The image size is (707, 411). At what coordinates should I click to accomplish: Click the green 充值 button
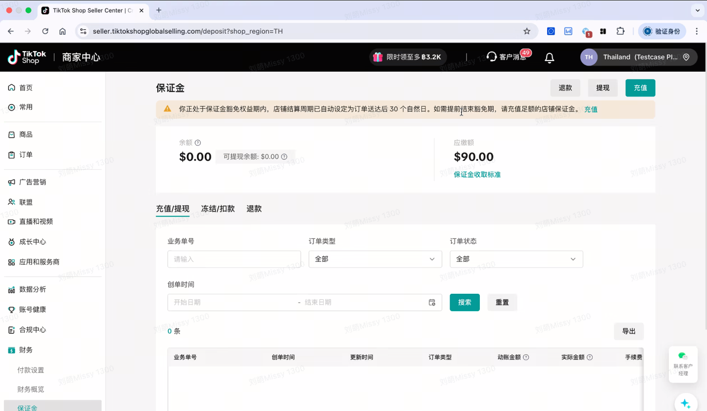click(x=640, y=88)
